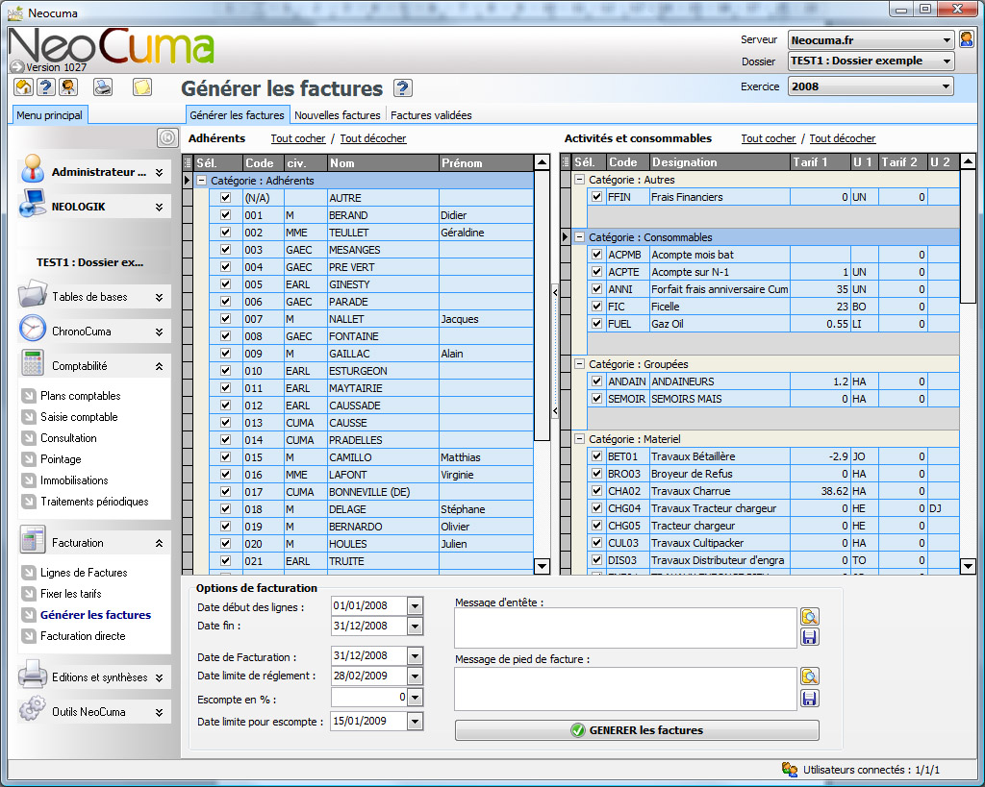
Task: Click scroll down arrow of Activités grid
Action: [x=968, y=566]
